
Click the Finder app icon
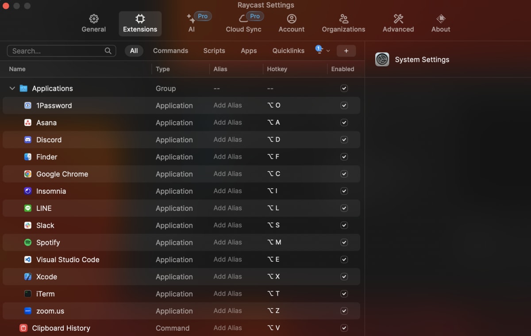[x=28, y=157]
